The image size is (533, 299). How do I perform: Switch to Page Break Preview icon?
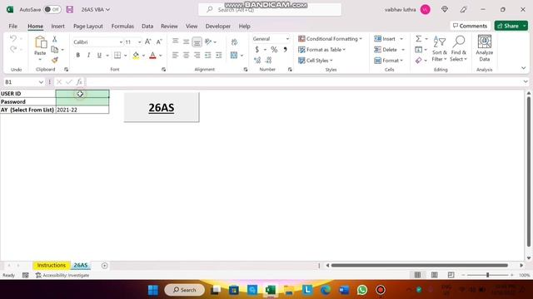[451, 275]
